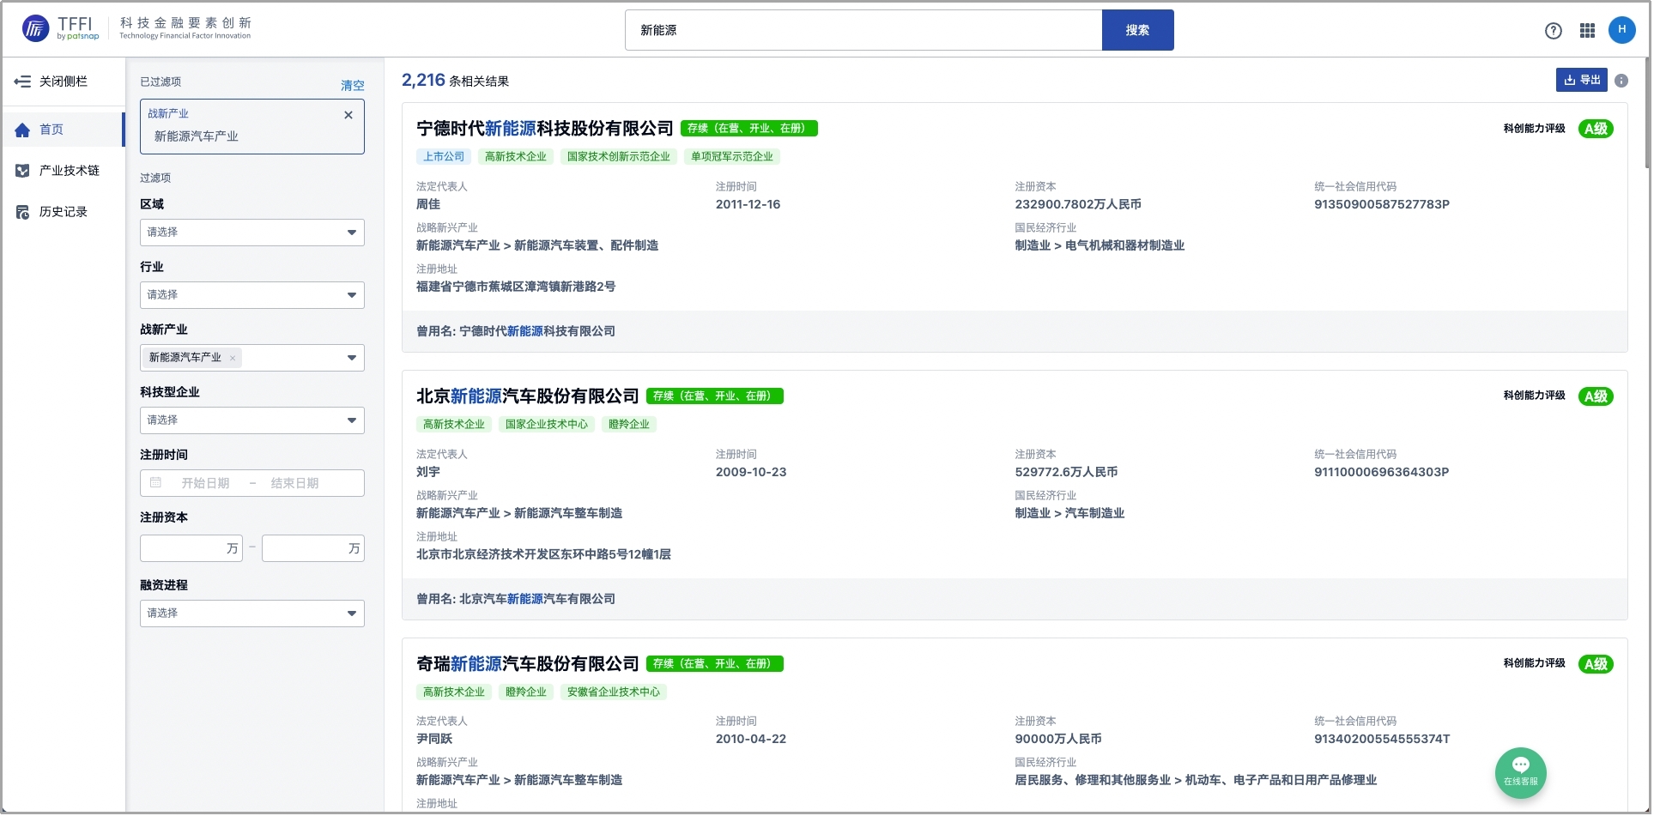Go to 首页 in the sidebar
The width and height of the screenshot is (1654, 816).
(x=64, y=130)
